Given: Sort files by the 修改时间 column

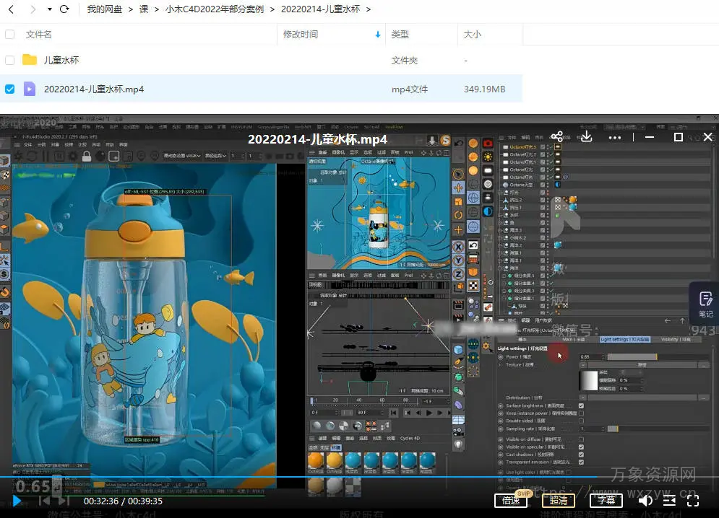Looking at the screenshot, I should 301,35.
